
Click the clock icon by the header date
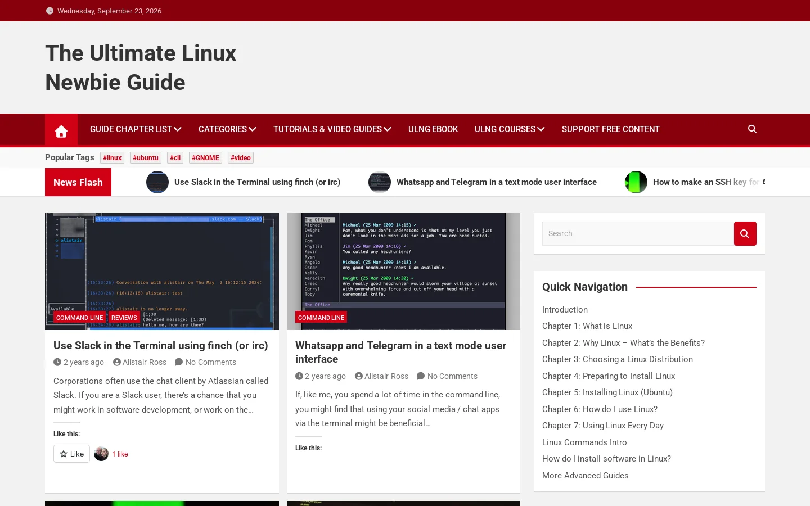[x=49, y=11]
